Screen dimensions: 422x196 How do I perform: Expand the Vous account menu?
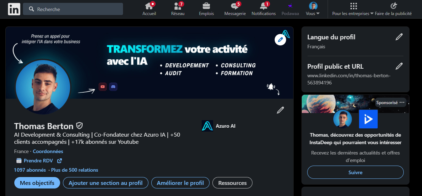313,9
